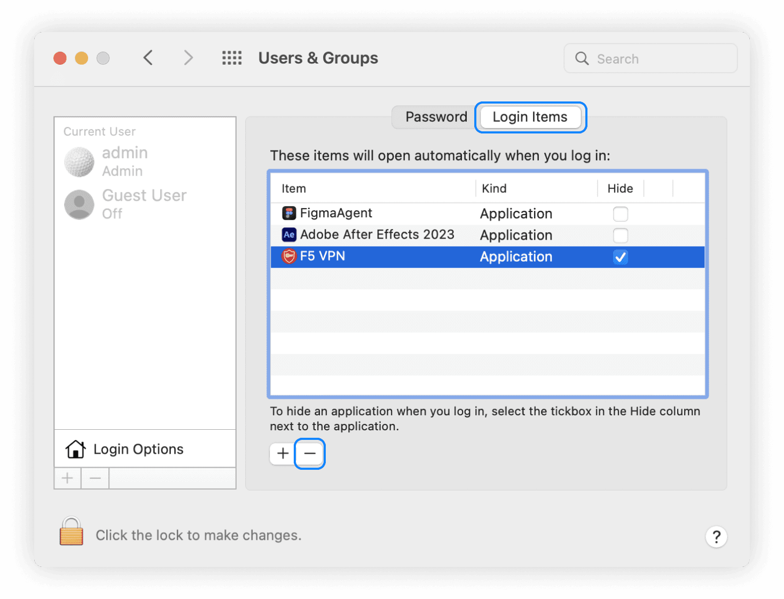This screenshot has width=784, height=599.
Task: Click the lock icon to make changes
Action: [71, 532]
